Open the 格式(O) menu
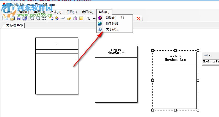 [x=56, y=12]
